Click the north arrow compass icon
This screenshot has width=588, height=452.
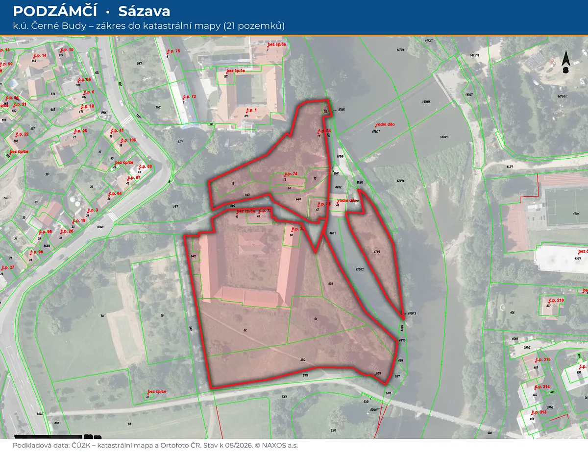click(x=565, y=62)
